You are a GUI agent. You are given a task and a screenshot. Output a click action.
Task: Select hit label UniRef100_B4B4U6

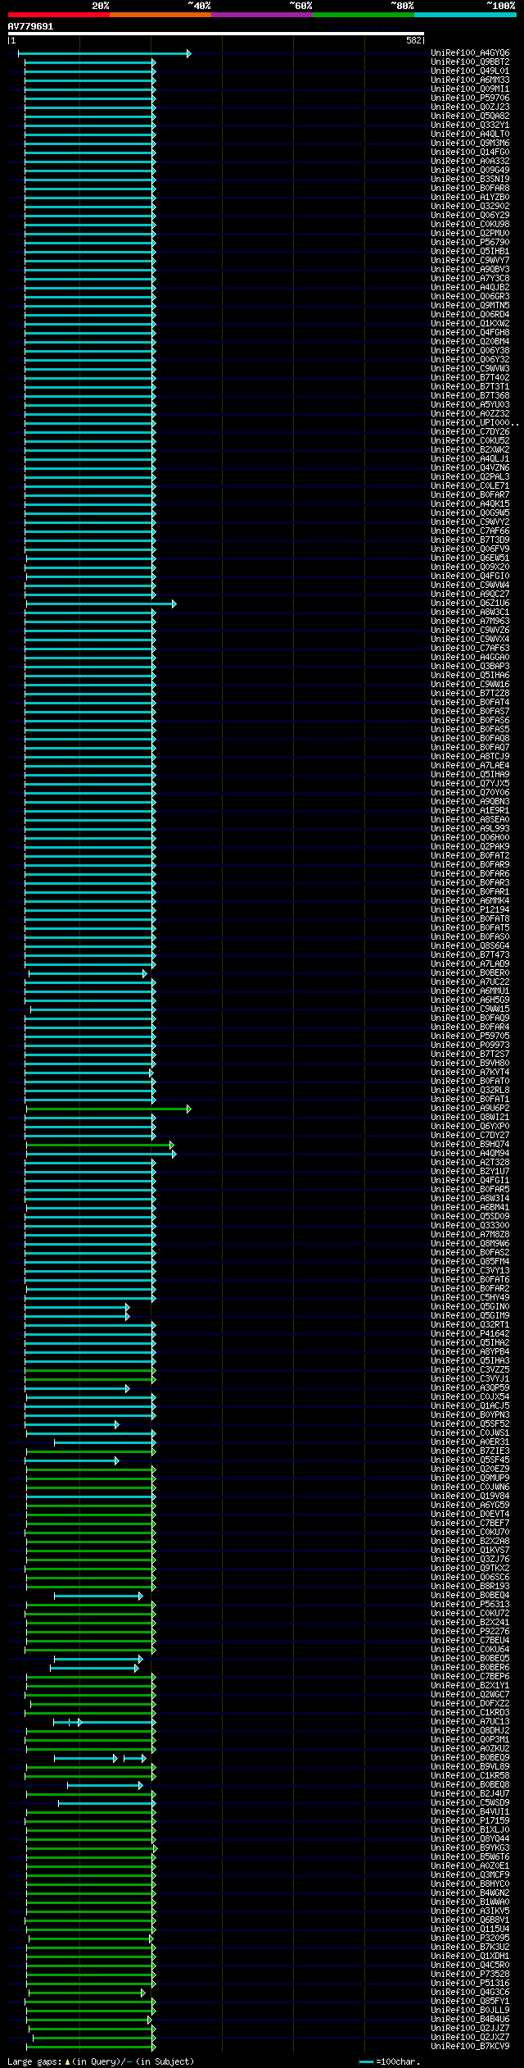click(470, 2020)
